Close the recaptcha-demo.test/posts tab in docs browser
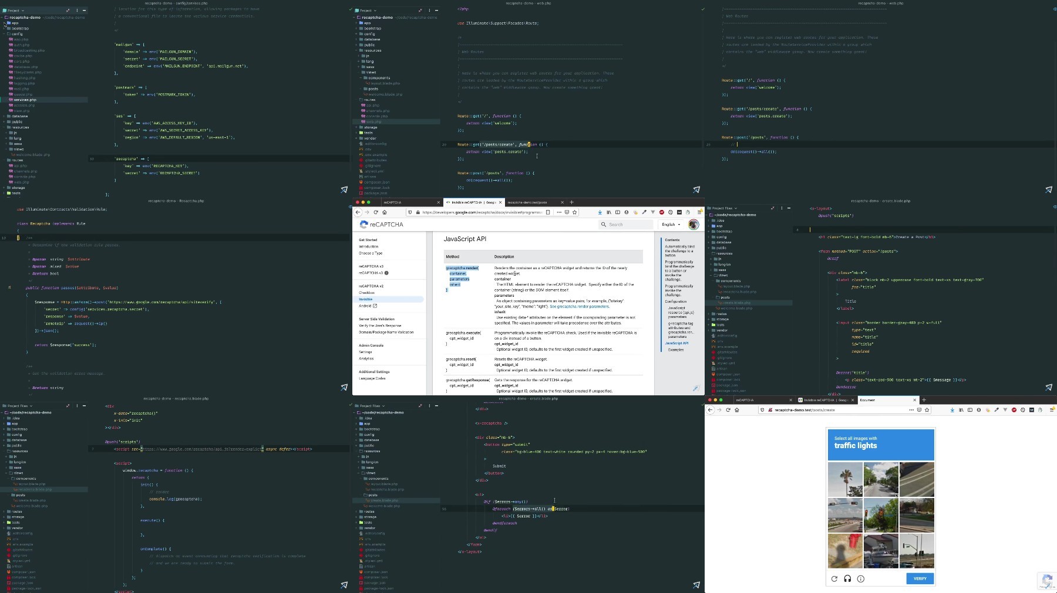The height and width of the screenshot is (593, 1057). [x=562, y=202]
